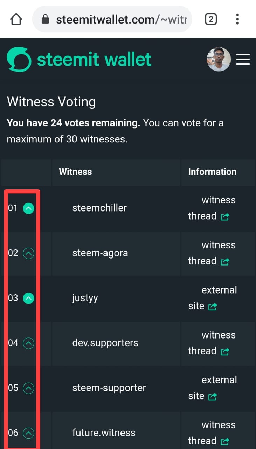Open the tab switcher showing 2 tabs
The image size is (256, 449).
pyautogui.click(x=210, y=19)
